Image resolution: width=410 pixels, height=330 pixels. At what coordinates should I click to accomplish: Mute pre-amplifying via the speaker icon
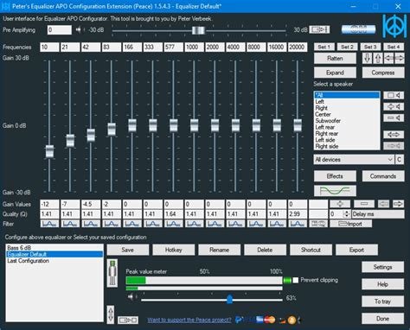[x=79, y=30]
